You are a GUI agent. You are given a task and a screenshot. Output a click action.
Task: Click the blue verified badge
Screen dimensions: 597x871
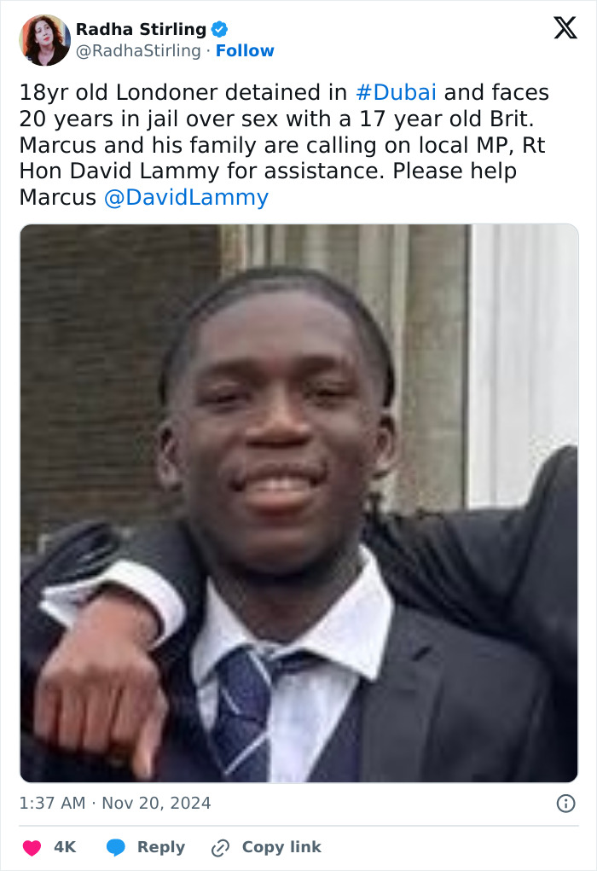point(219,29)
